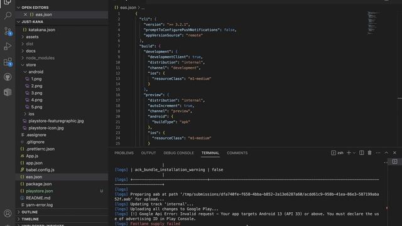The width and height of the screenshot is (402, 226).
Task: Open the Extensions view
Action: 8,62
